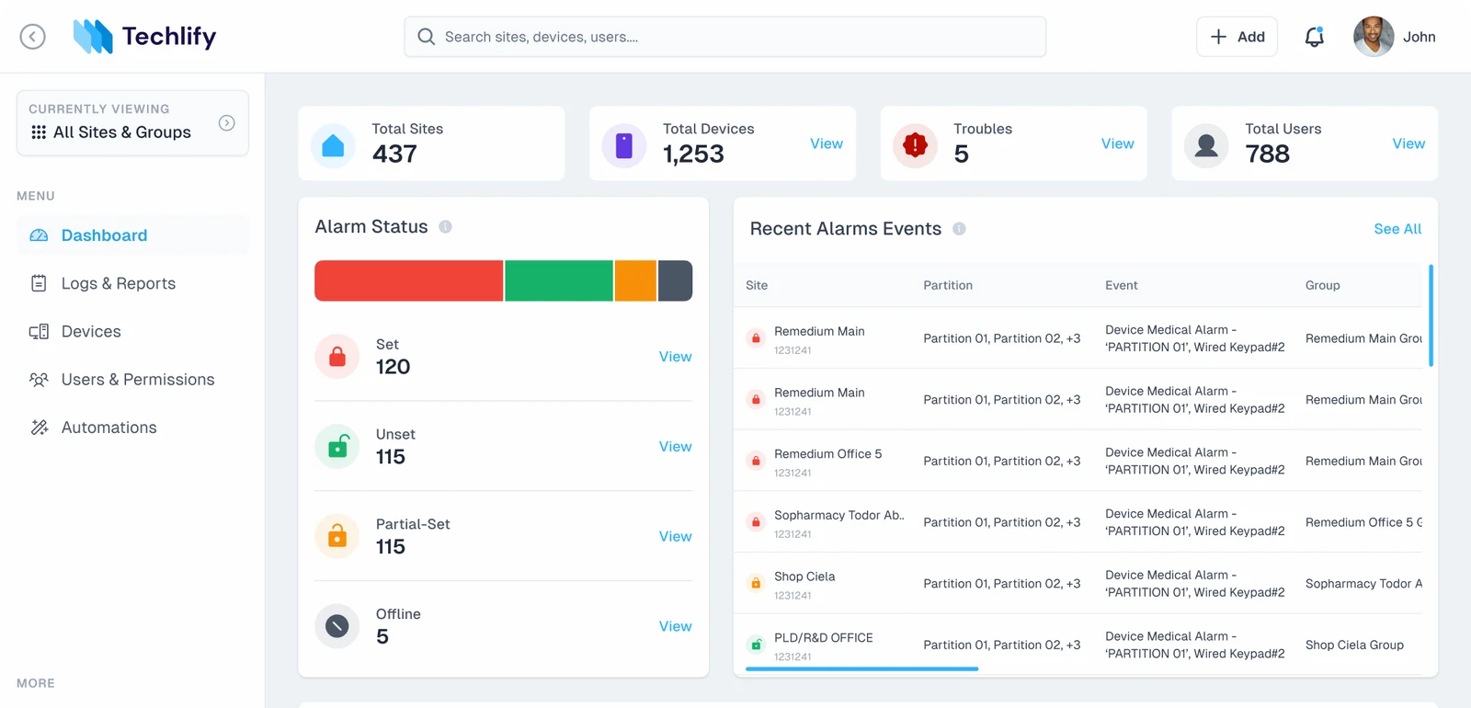Click the green segment of alarm status bar
Viewport: 1471px width, 708px height.
[x=559, y=280]
